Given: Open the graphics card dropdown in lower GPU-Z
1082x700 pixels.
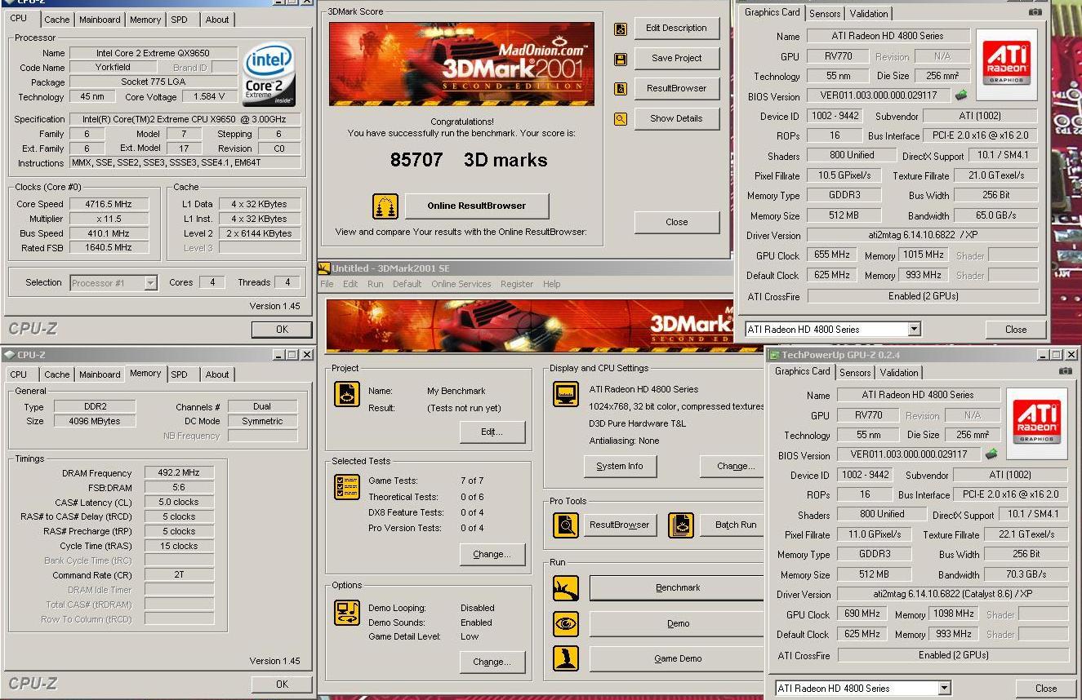Looking at the screenshot, I should point(945,689).
